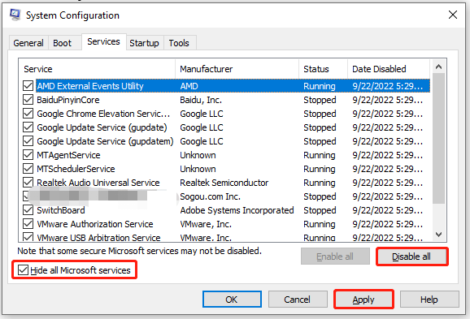
Task: Select Google Chrome Elevation Service row text
Action: [x=103, y=114]
